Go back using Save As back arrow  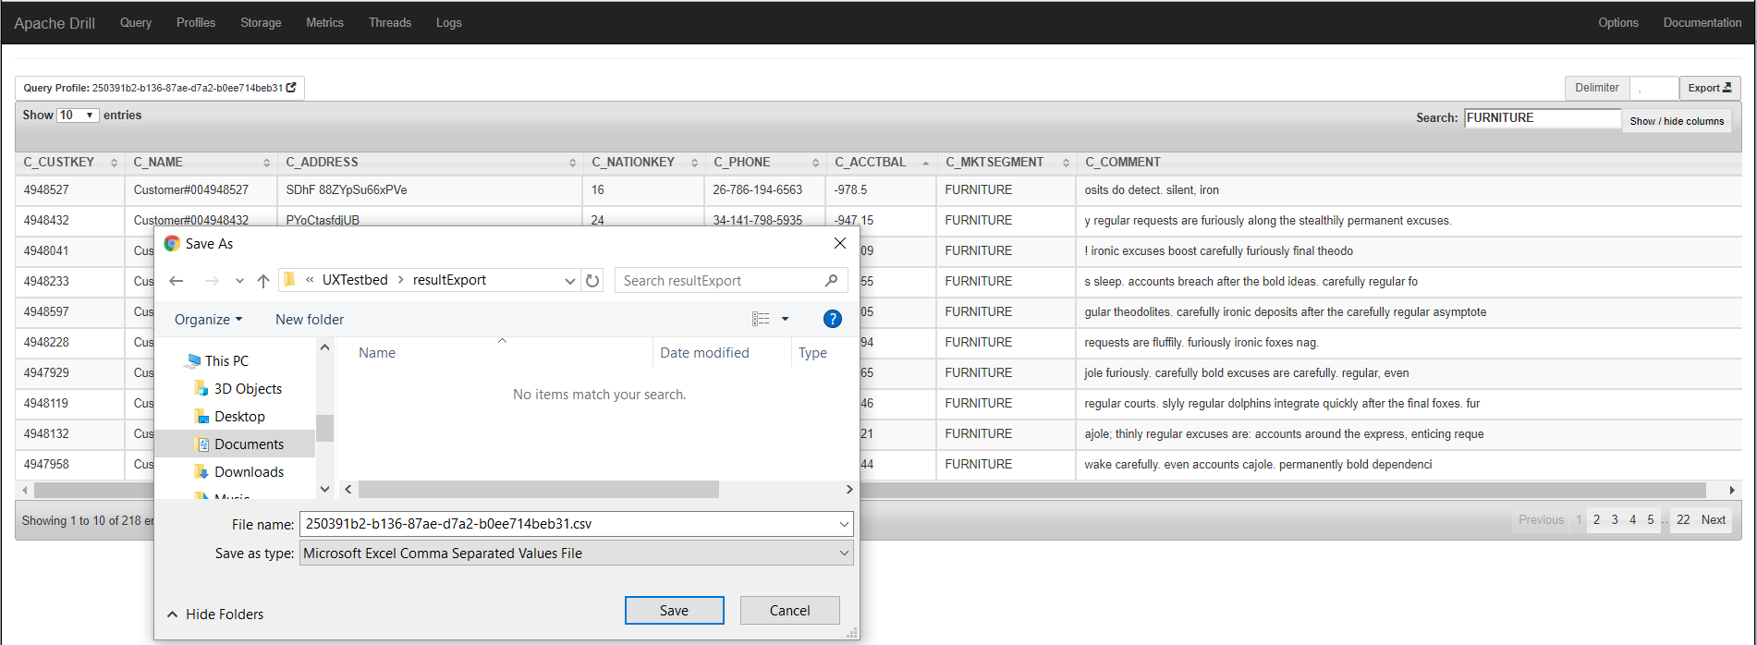pyautogui.click(x=177, y=281)
